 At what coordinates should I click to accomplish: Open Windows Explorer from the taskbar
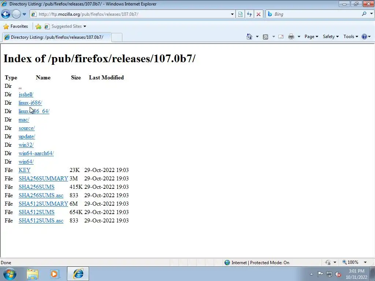pyautogui.click(x=33, y=274)
